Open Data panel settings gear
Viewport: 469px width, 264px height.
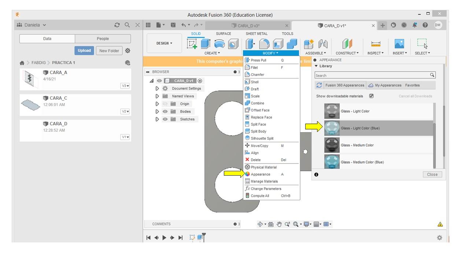pyautogui.click(x=128, y=51)
